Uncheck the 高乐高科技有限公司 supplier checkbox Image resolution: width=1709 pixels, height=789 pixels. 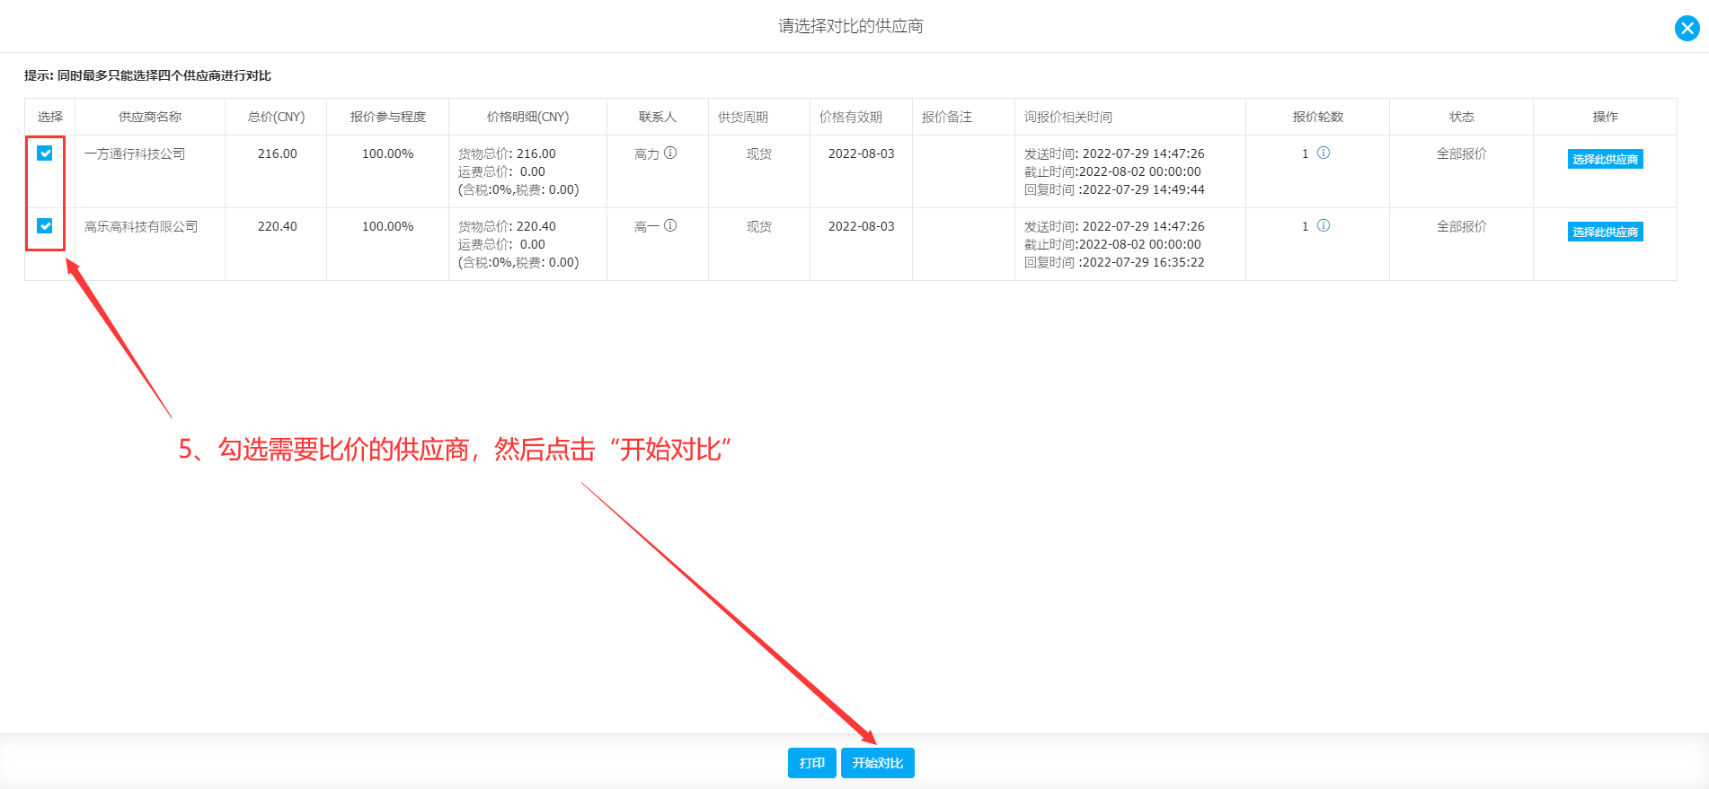point(45,226)
